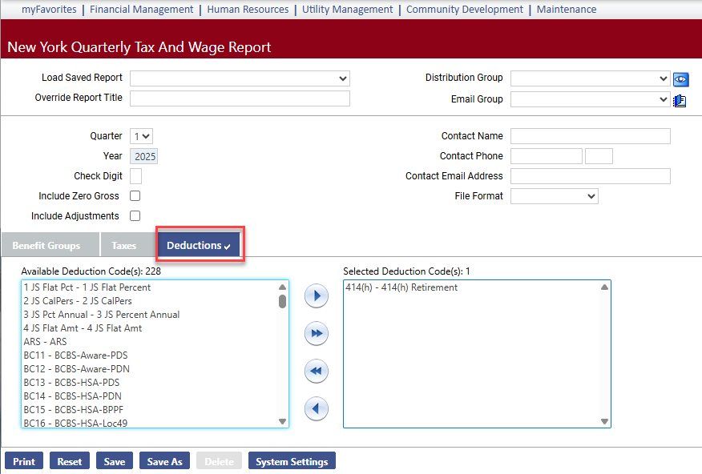
Task: Open the address book icon beside Email Group
Action: pyautogui.click(x=680, y=100)
